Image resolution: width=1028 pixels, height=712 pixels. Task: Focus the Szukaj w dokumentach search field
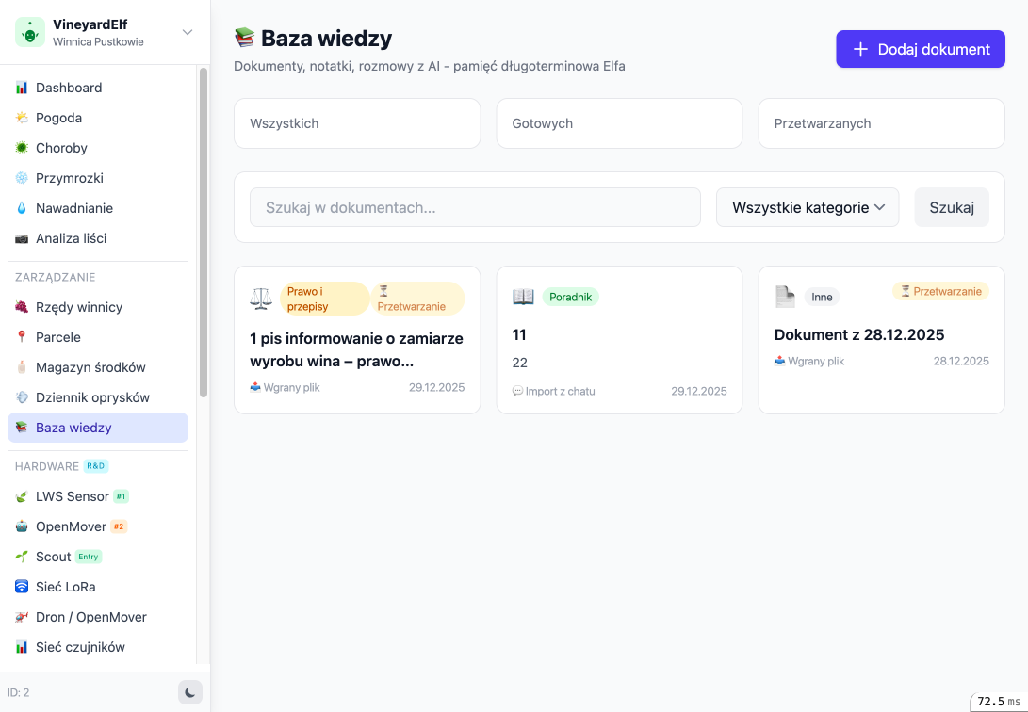pyautogui.click(x=475, y=207)
